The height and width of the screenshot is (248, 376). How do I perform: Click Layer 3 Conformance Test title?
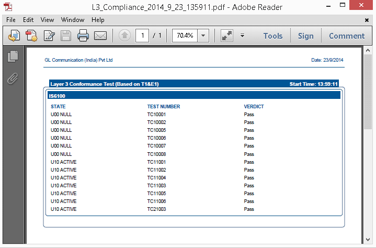[x=105, y=84]
